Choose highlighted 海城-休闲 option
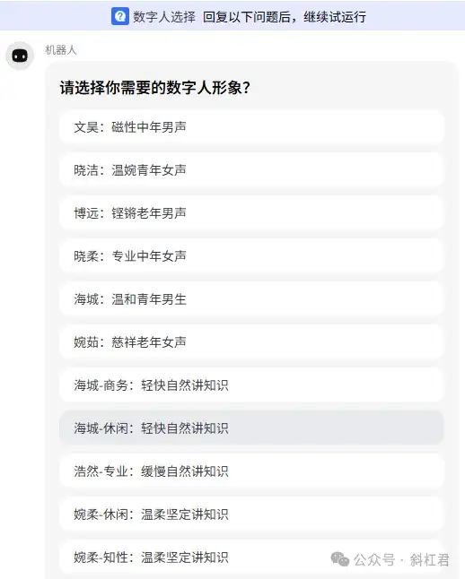 251,428
